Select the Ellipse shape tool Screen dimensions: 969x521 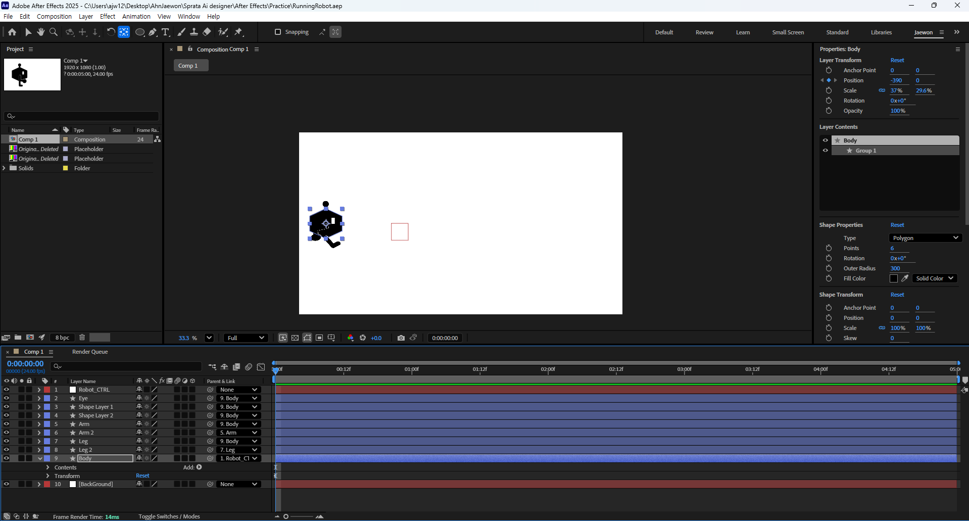pos(140,32)
